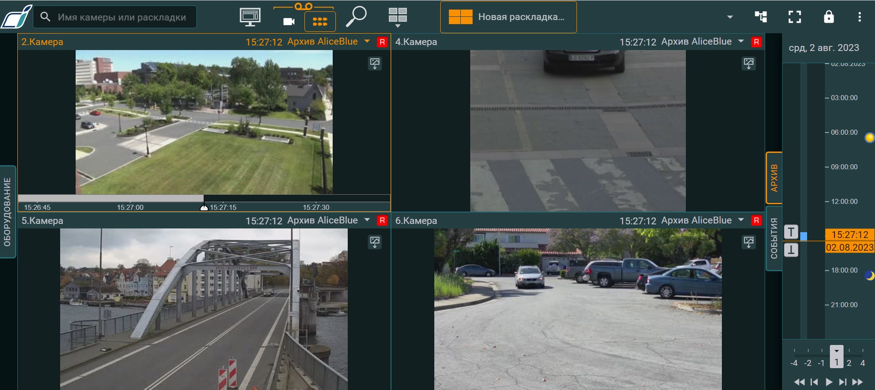Viewport: 875px width, 390px height.
Task: Expand the layout list dropdown arrow
Action: pos(730,17)
